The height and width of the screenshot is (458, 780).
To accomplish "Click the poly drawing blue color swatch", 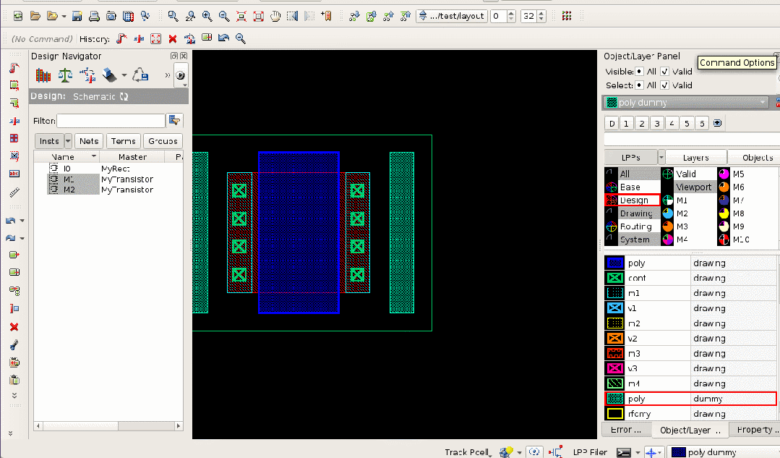I will point(615,263).
